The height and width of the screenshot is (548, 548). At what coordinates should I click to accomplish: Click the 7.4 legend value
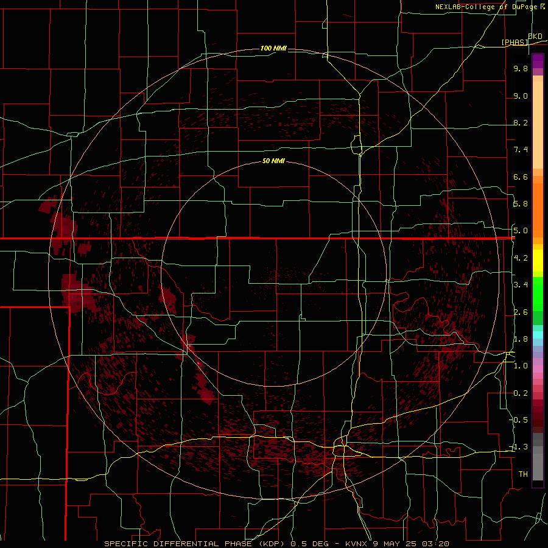pyautogui.click(x=521, y=150)
